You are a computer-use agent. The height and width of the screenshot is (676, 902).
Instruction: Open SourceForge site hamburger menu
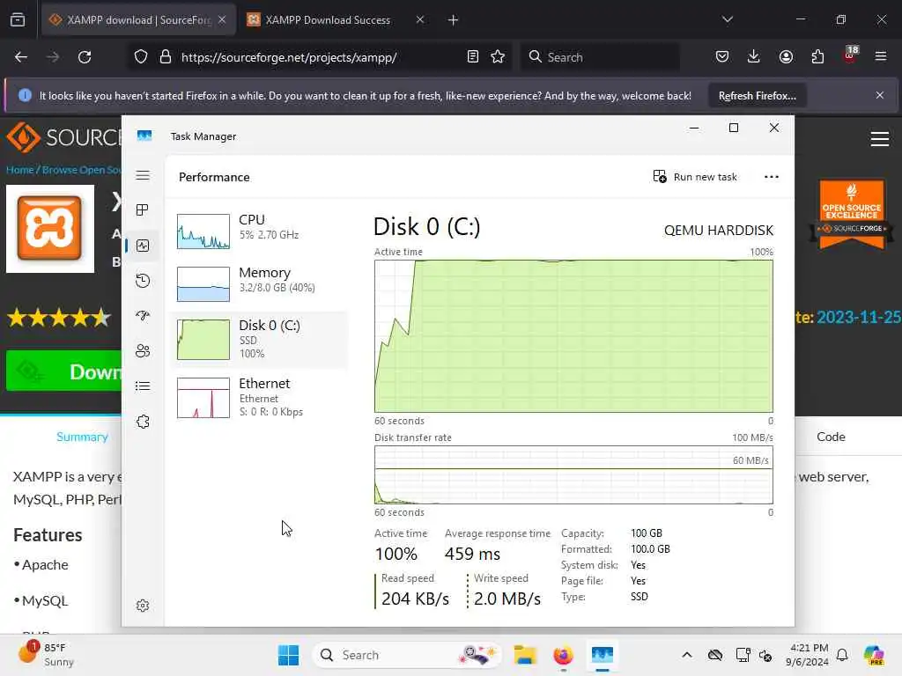point(880,138)
